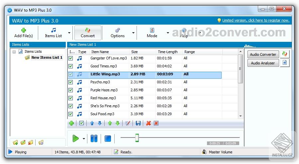Click the spectrum level indicator in header
Image resolution: width=299 pixels, height=164 pixels.
tap(250, 46)
